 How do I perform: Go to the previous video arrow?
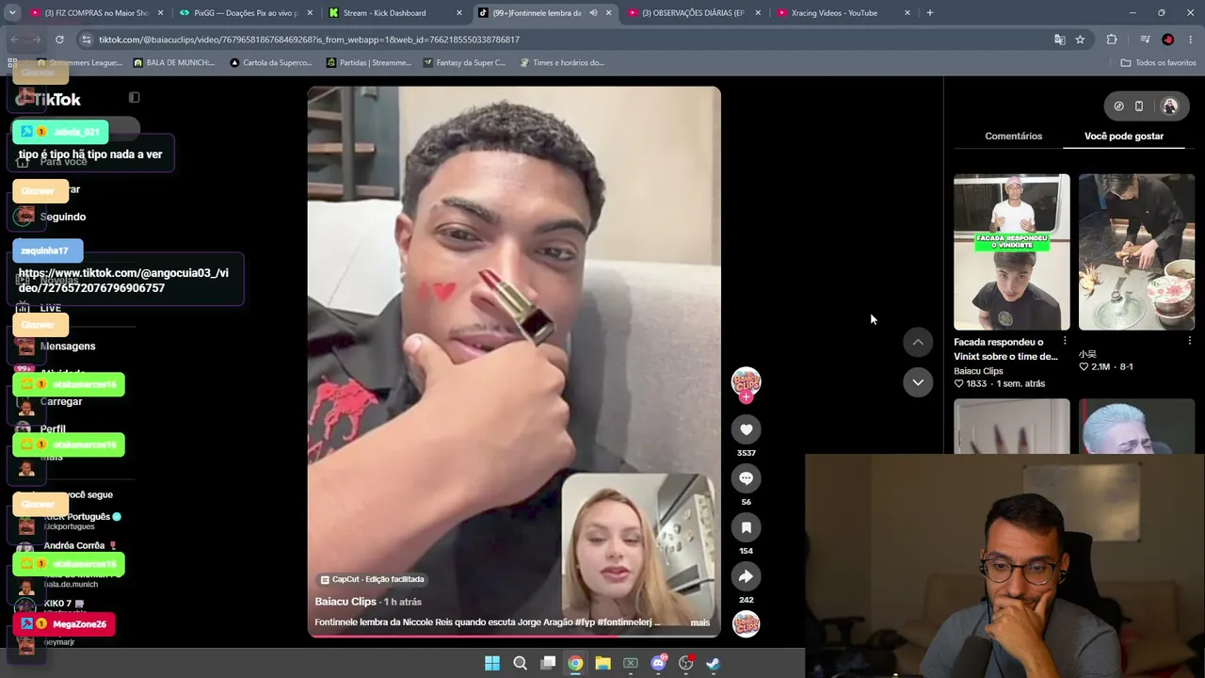[x=918, y=342]
